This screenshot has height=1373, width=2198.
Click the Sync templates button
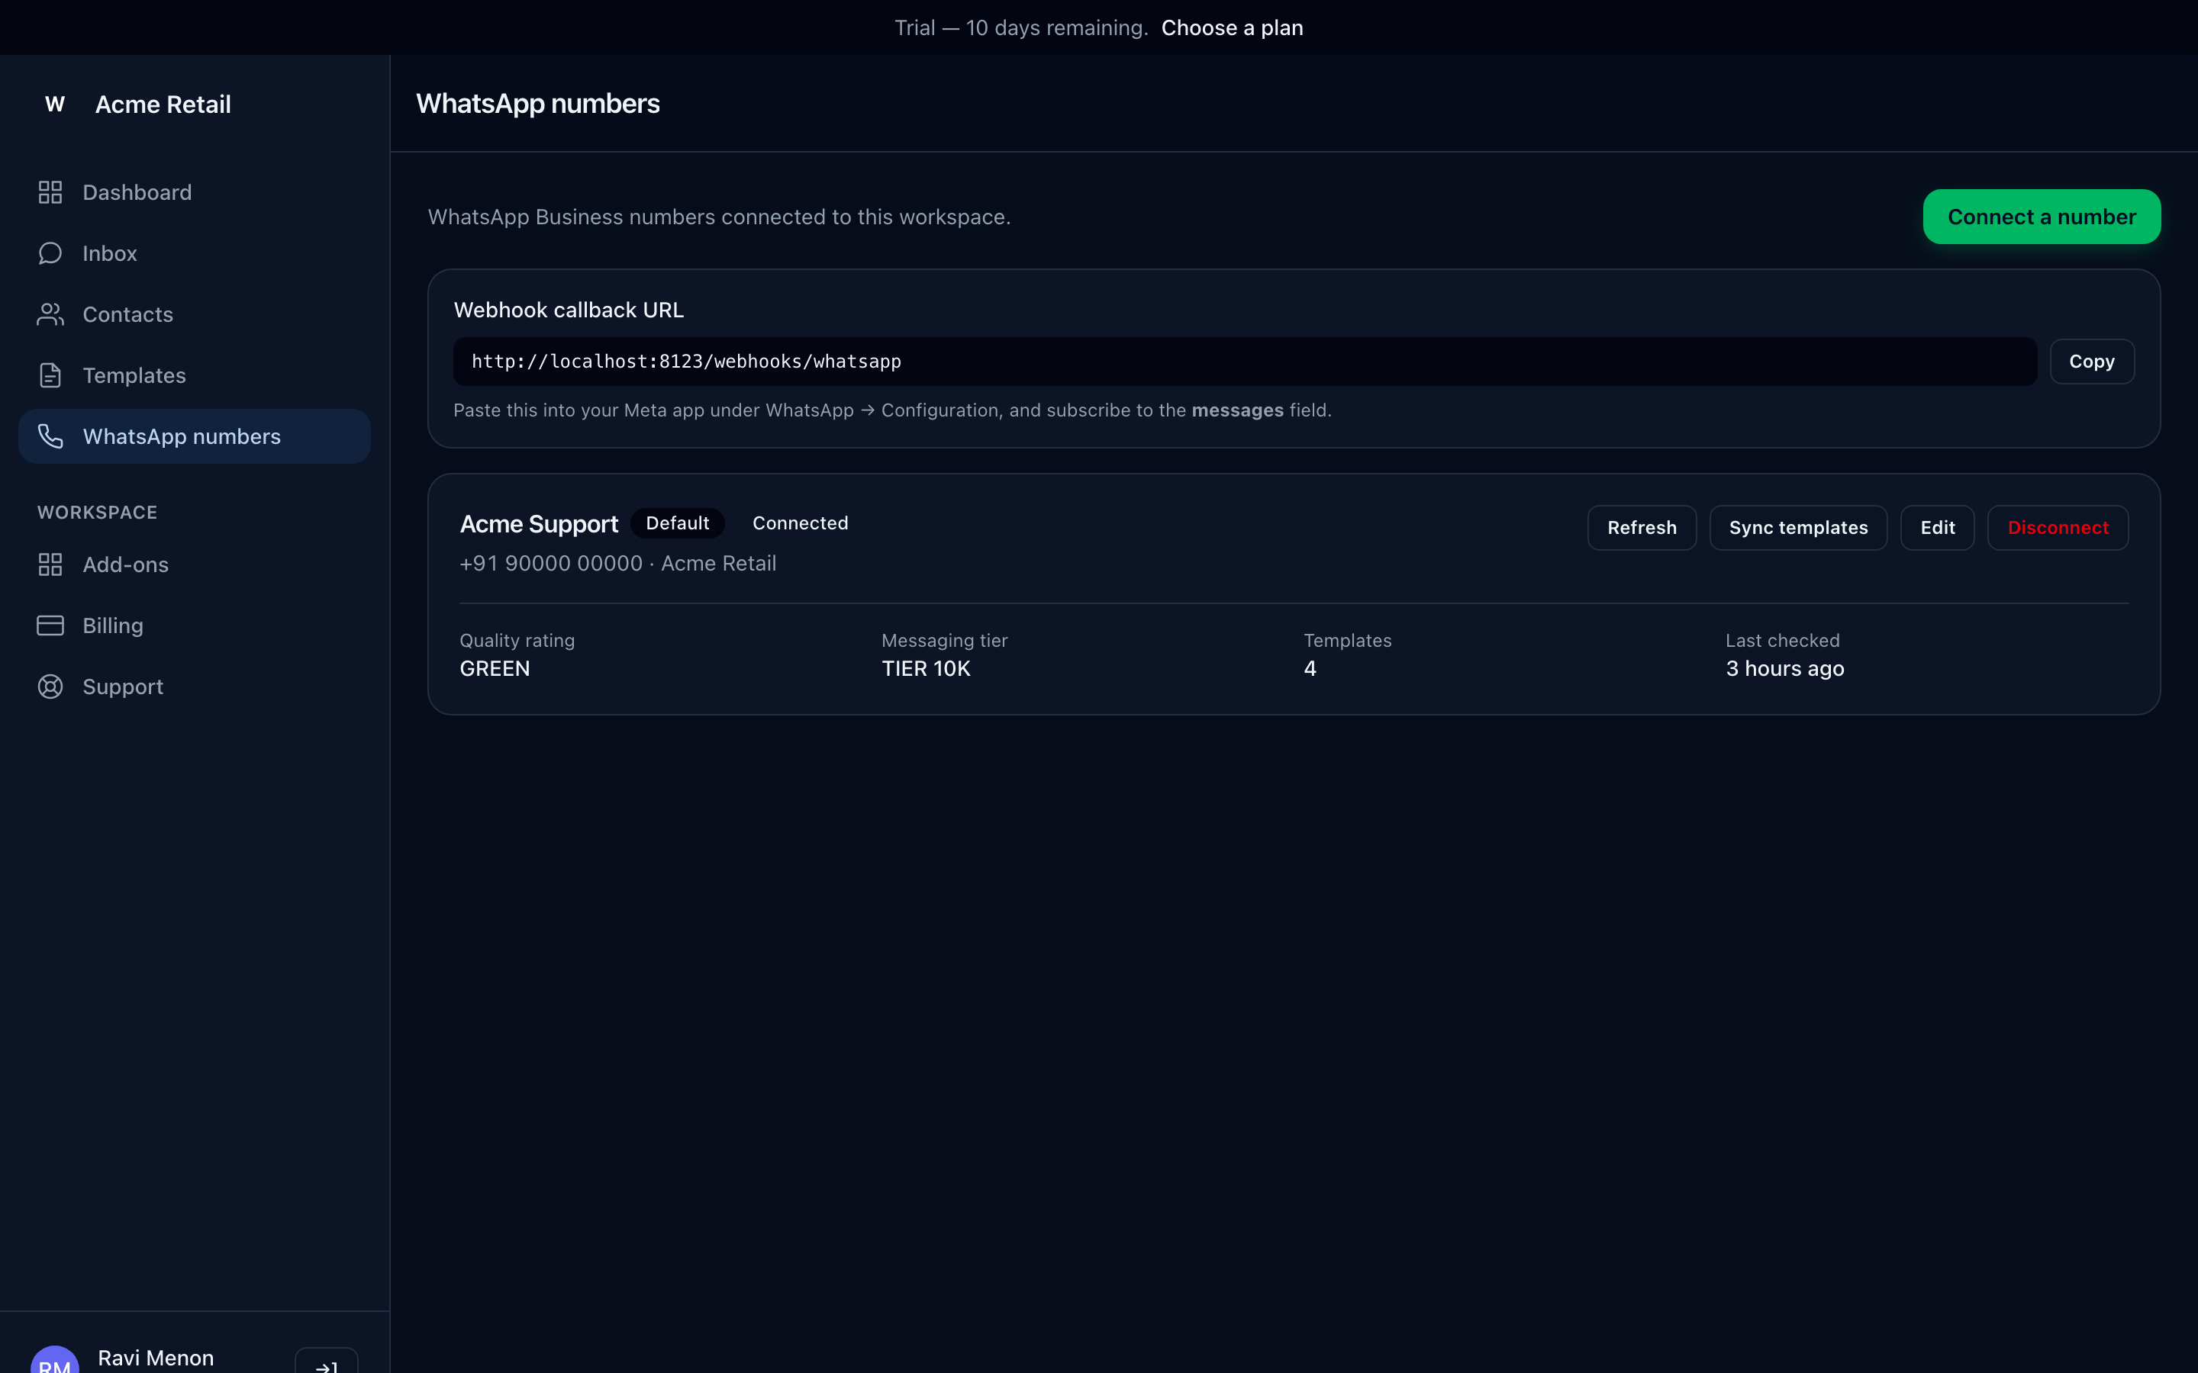click(1797, 528)
